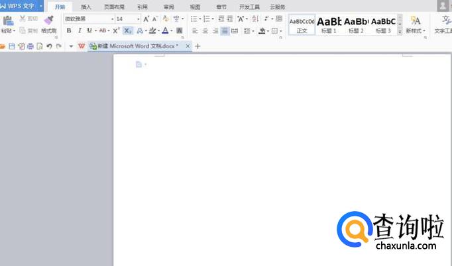Apply the 标题 2 heading style
This screenshot has width=452, height=266.
[356, 25]
